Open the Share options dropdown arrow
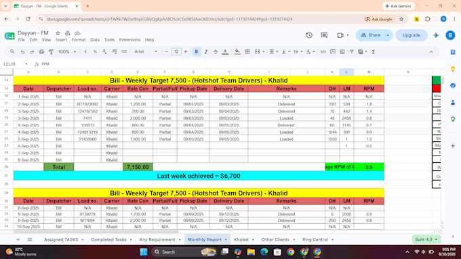 coord(388,35)
